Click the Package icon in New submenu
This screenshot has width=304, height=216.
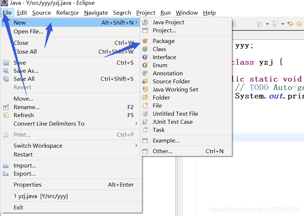145,41
